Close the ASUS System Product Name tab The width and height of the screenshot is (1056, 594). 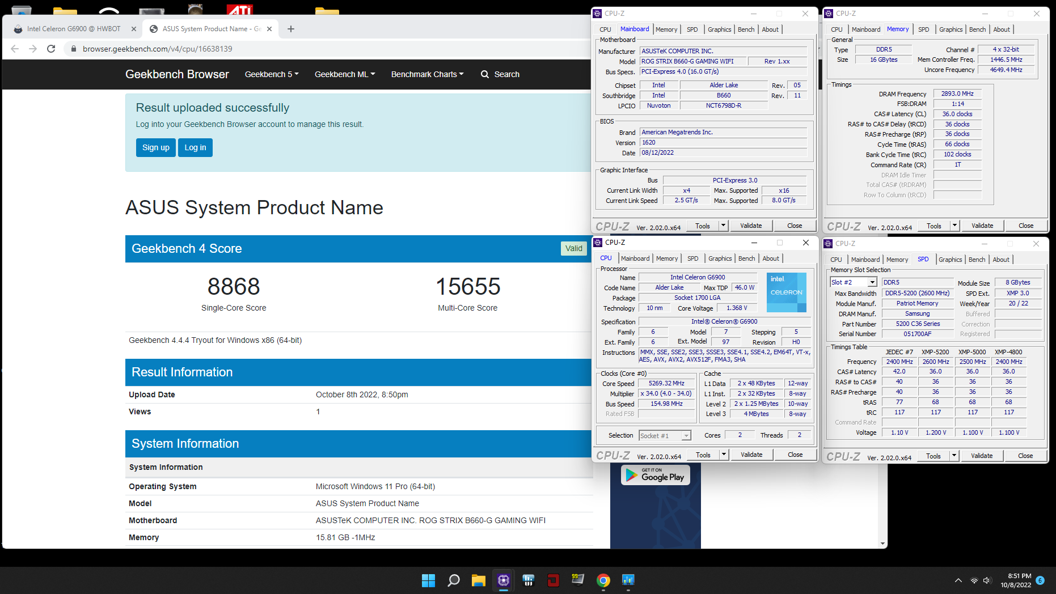269,29
